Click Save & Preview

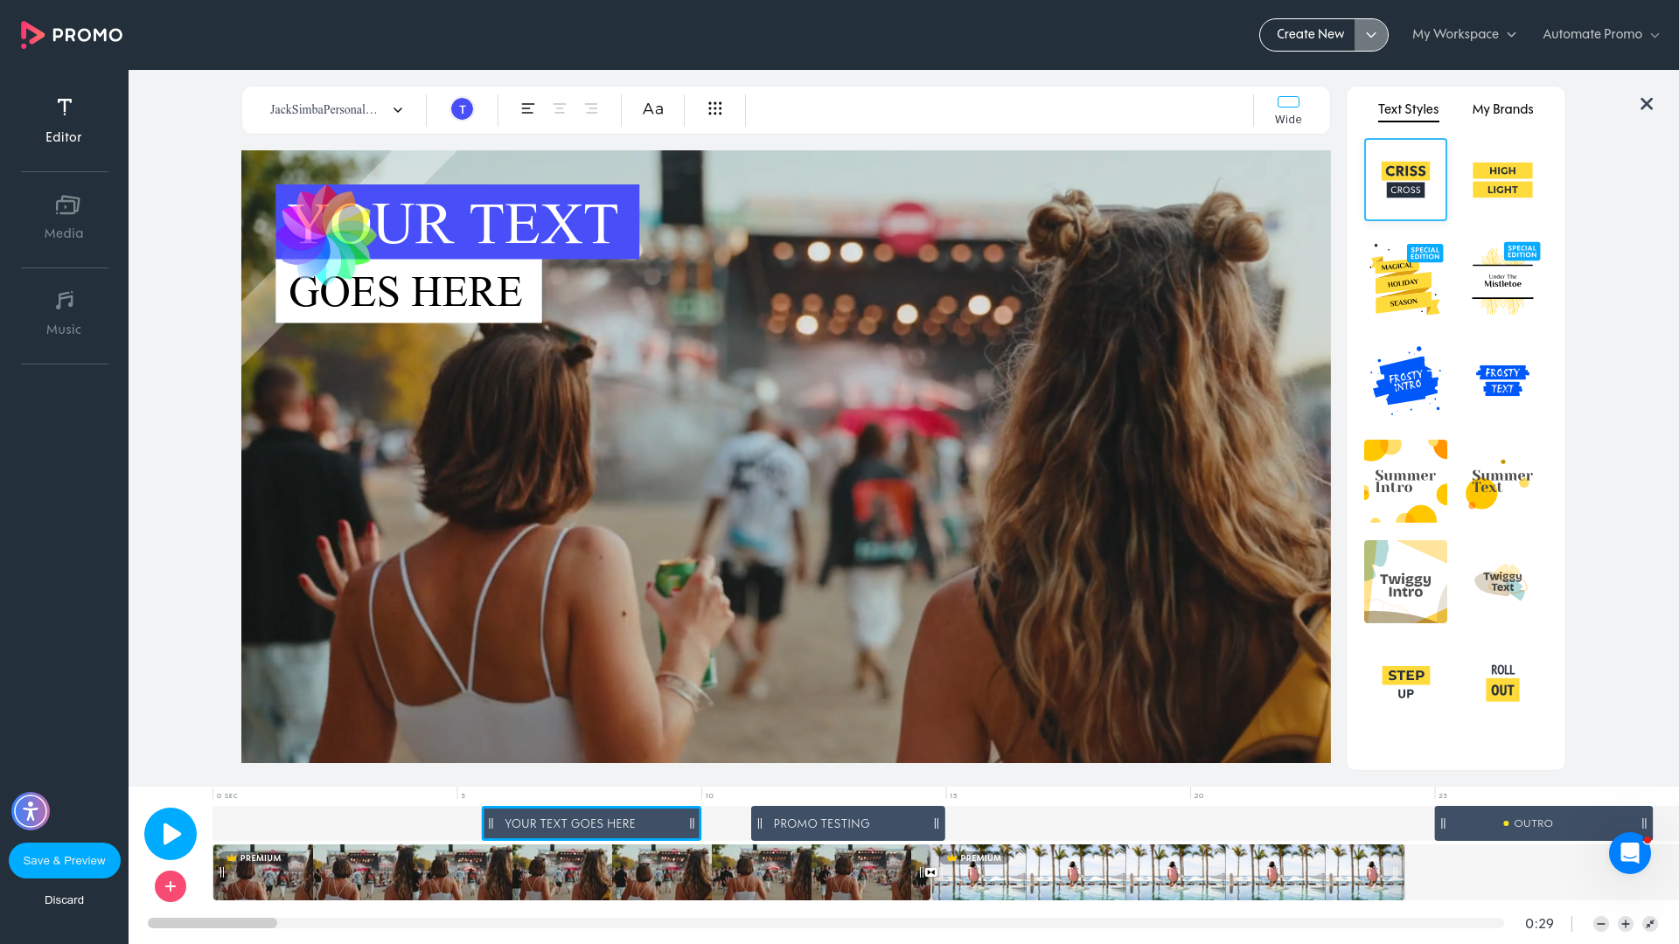tap(65, 860)
